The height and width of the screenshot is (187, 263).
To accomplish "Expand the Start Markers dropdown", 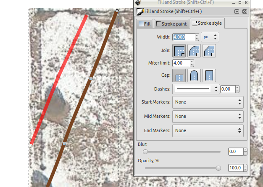I will [208, 102].
